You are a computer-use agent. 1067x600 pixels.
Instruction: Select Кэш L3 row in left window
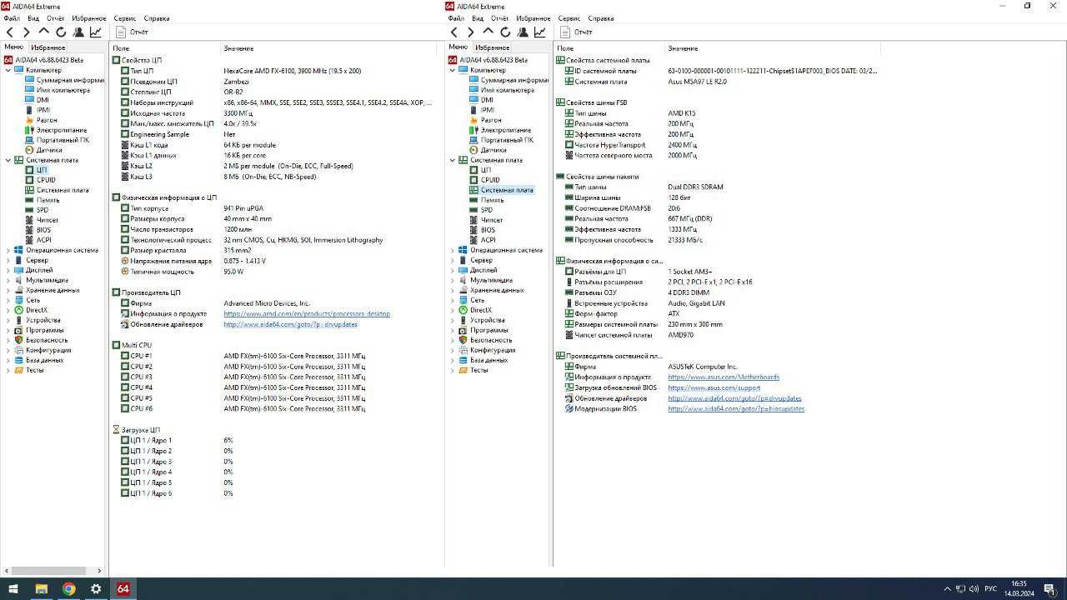(275, 177)
